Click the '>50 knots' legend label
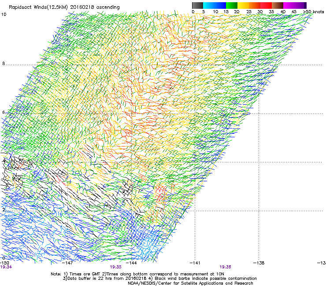This screenshot has height=286, width=326. [313, 12]
